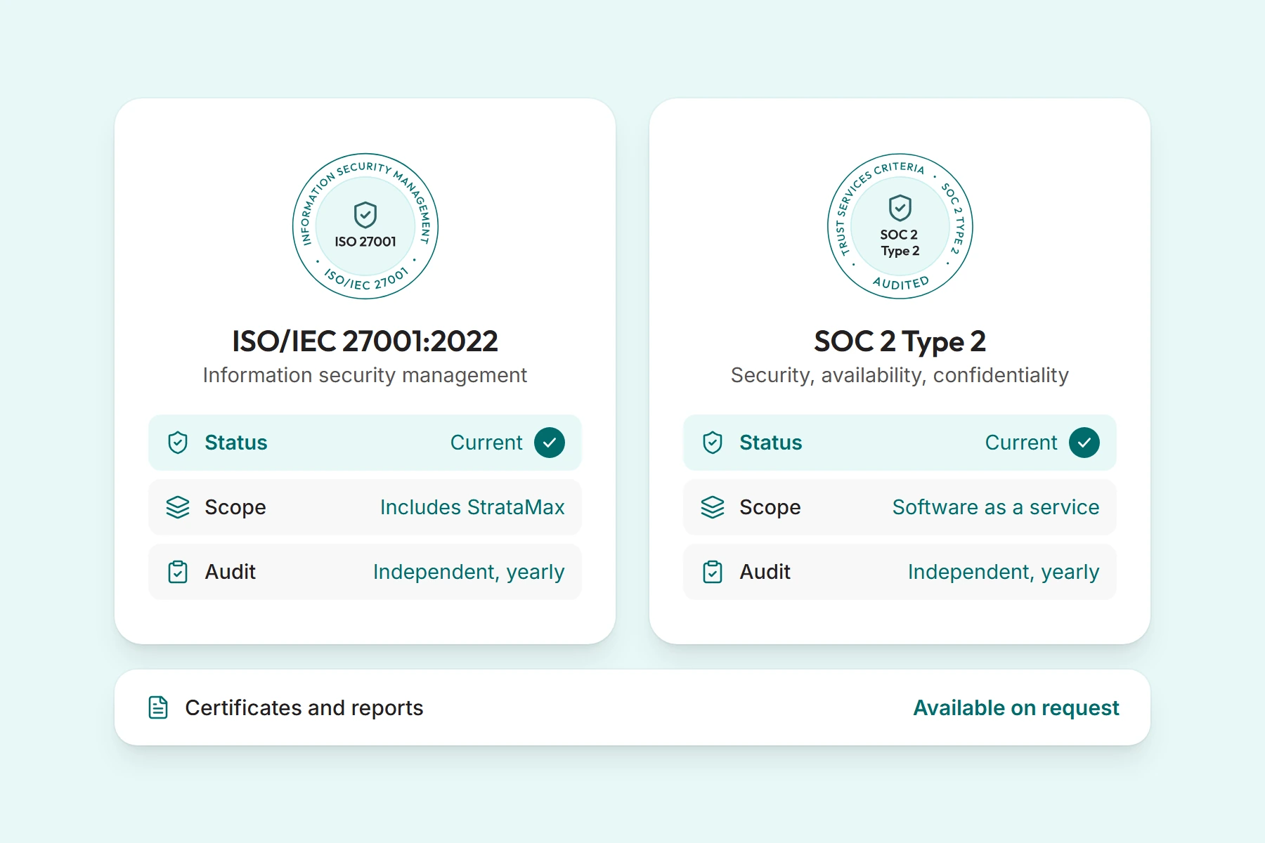This screenshot has width=1265, height=843.
Task: Click the clipboard icon in ISO Audit row
Action: pos(178,572)
